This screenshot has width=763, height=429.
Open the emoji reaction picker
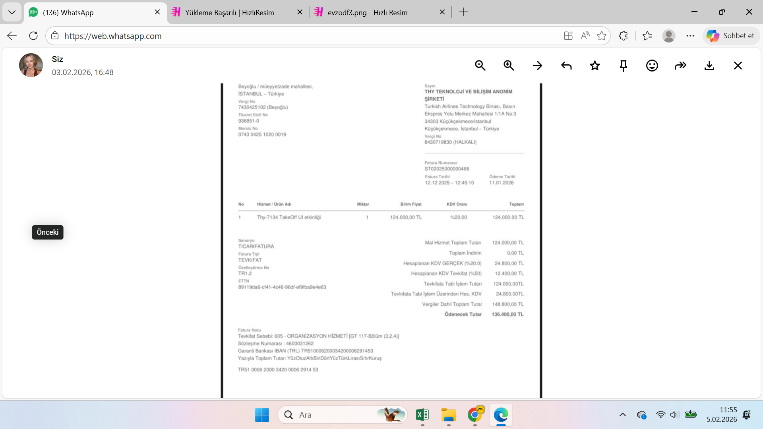652,66
